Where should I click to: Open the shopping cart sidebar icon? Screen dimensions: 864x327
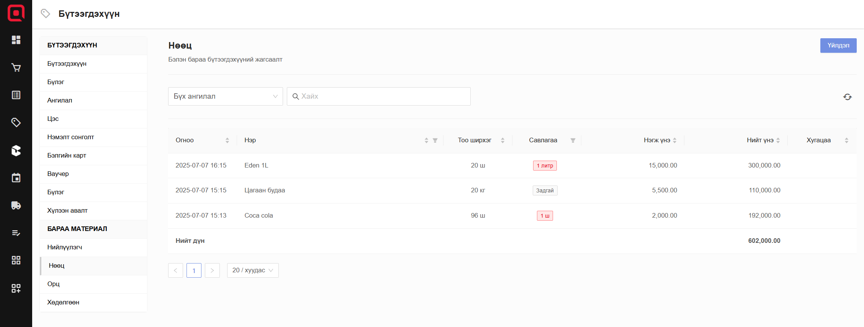point(16,68)
